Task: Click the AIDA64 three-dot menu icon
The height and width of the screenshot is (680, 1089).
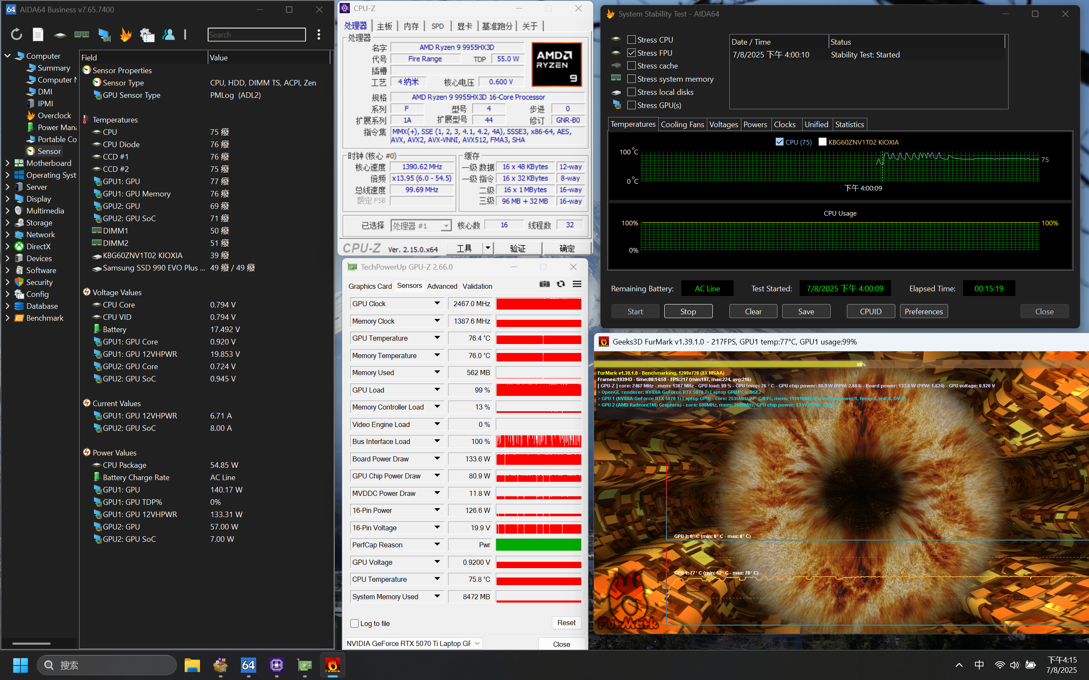Action: tap(319, 34)
